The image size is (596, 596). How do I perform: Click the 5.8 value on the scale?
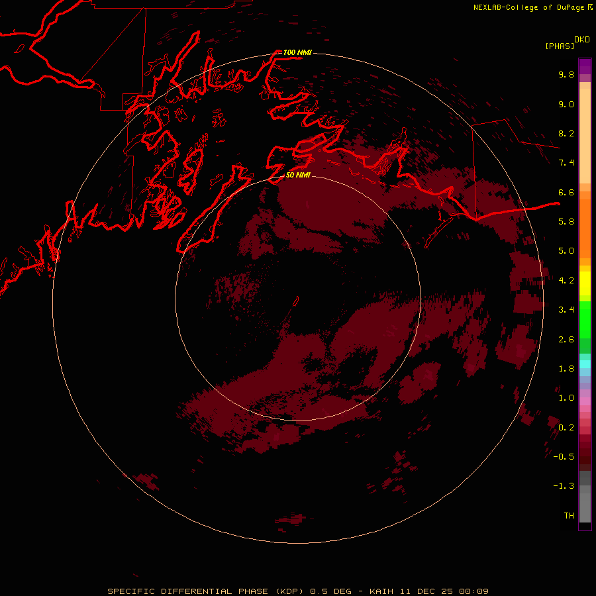pos(566,222)
